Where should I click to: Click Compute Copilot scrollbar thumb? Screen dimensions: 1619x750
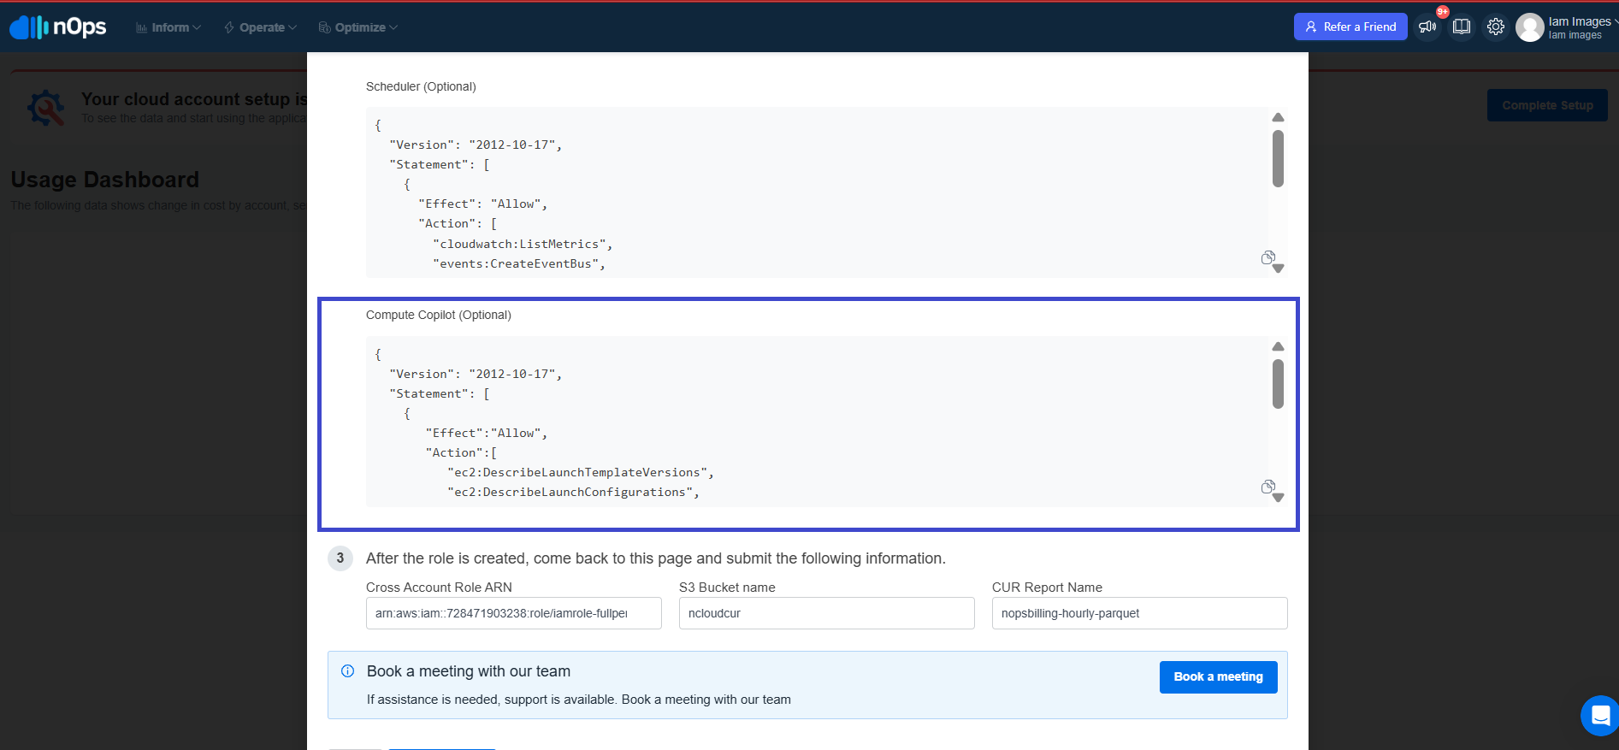[x=1278, y=384]
